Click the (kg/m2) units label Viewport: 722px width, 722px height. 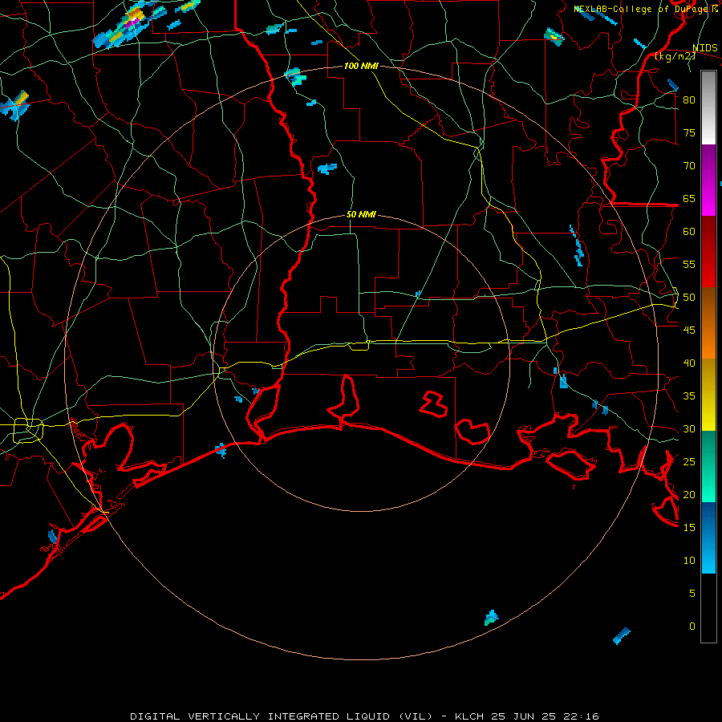[675, 56]
